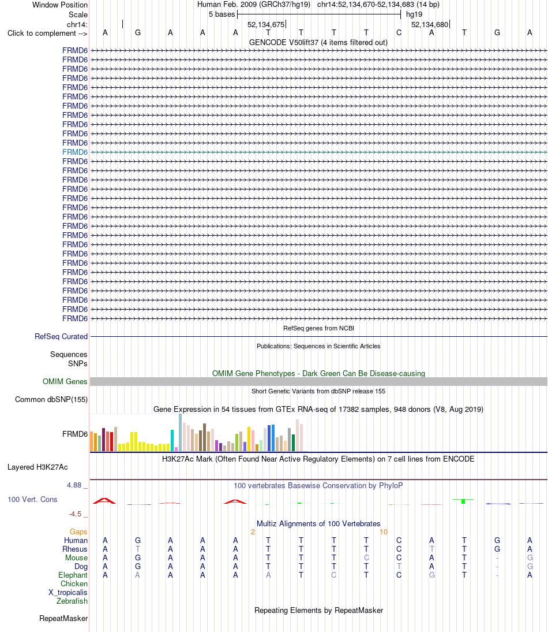Click the FRMD6 label beside the GTEx bar chart
The image size is (548, 632).
coord(75,434)
